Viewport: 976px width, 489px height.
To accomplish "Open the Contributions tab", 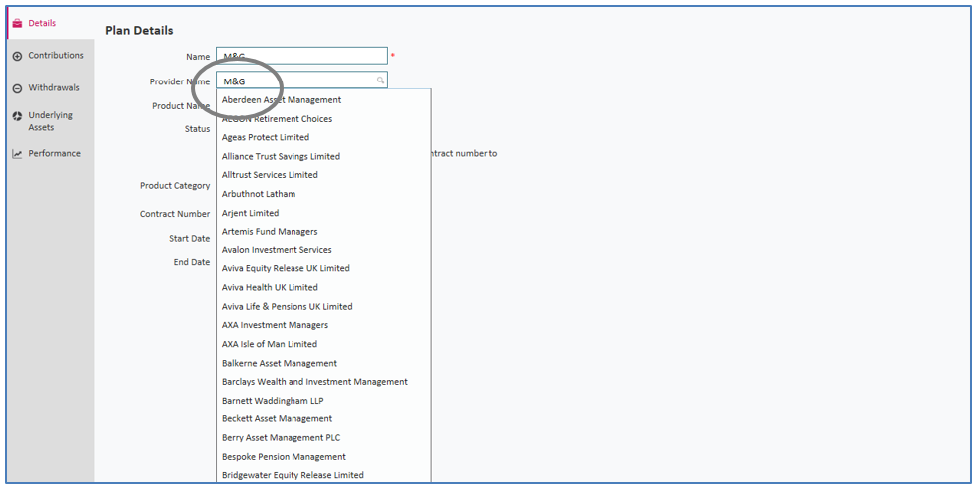I will tap(56, 55).
